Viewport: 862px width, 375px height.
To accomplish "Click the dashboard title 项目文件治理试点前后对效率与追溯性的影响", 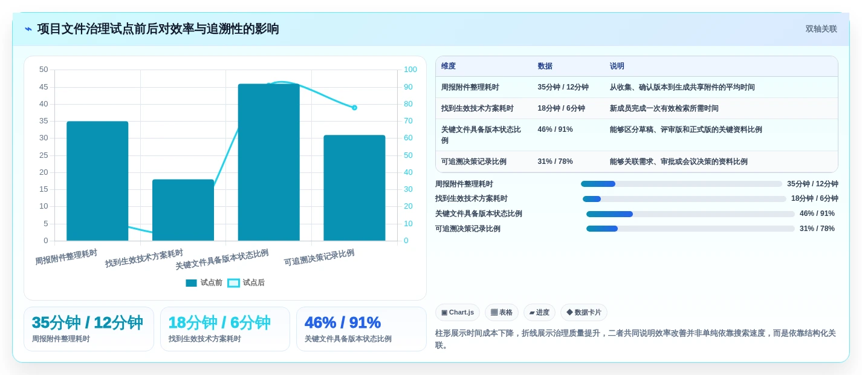I will pos(158,29).
